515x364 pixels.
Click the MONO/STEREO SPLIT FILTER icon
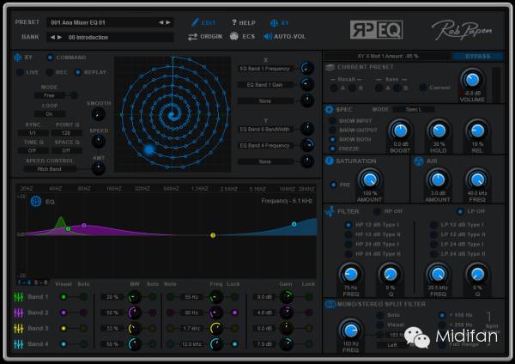tap(330, 304)
